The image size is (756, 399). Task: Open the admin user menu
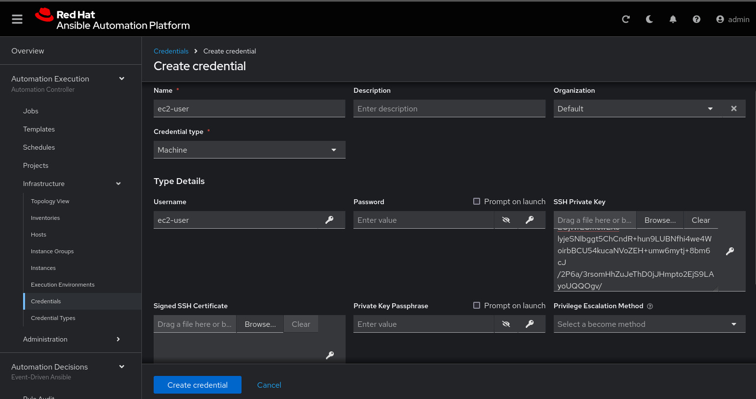pos(732,19)
